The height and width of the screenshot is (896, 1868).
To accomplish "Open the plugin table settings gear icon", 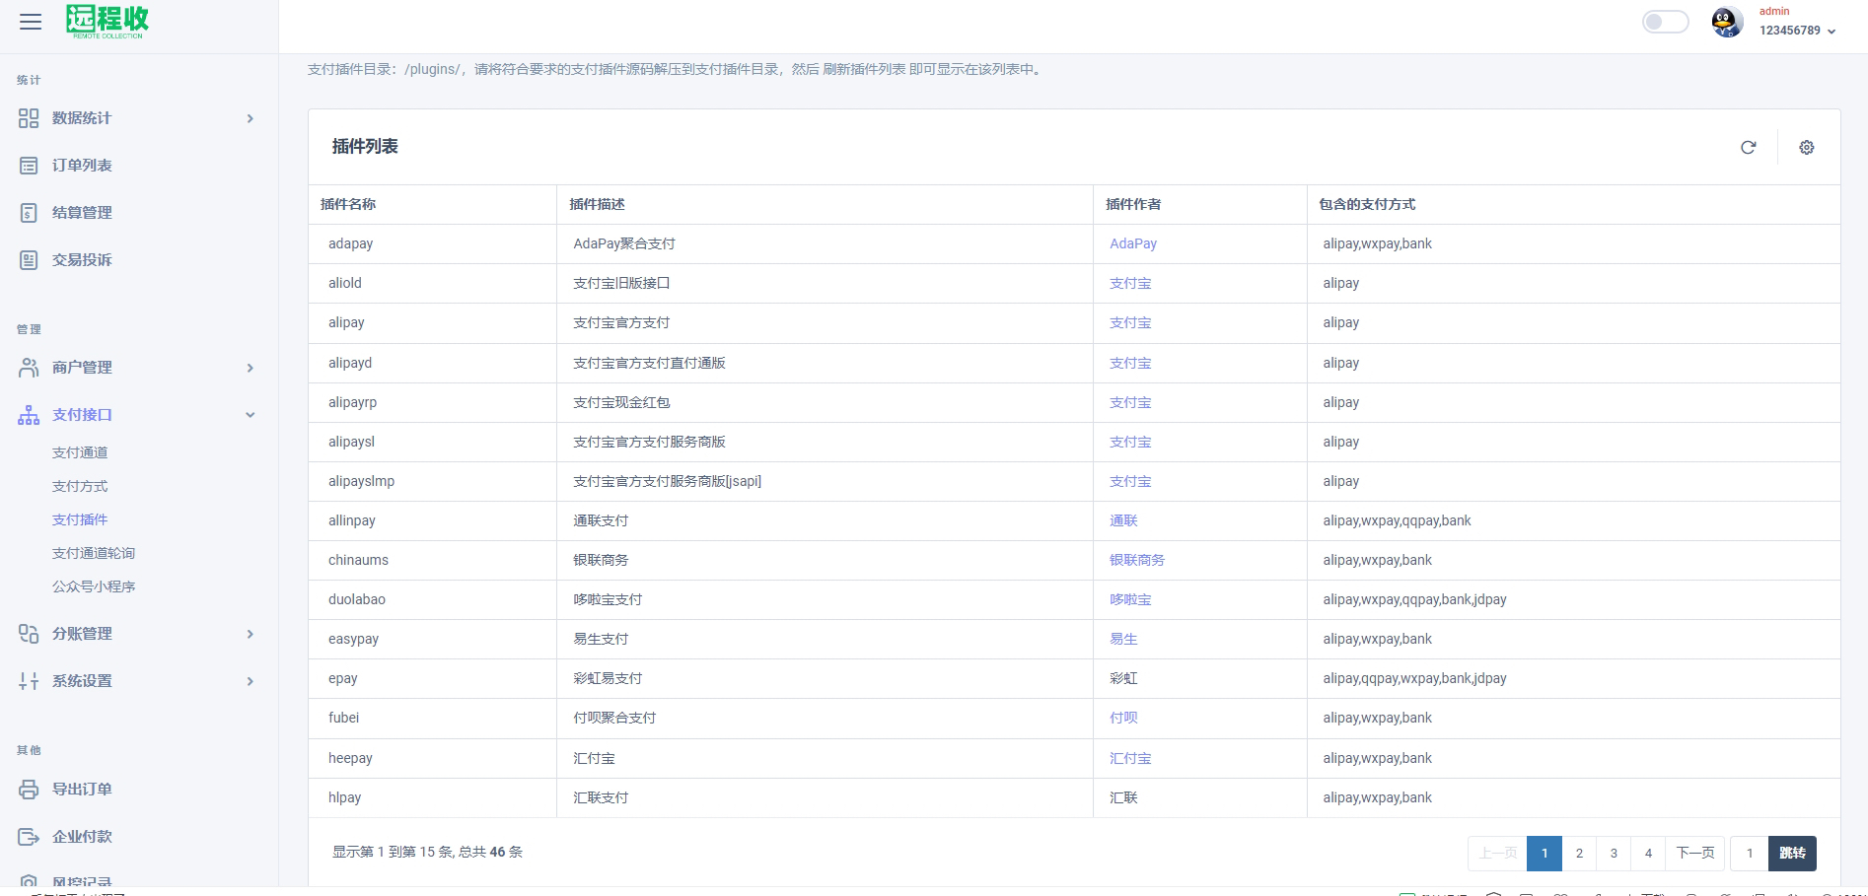I will click(1806, 147).
